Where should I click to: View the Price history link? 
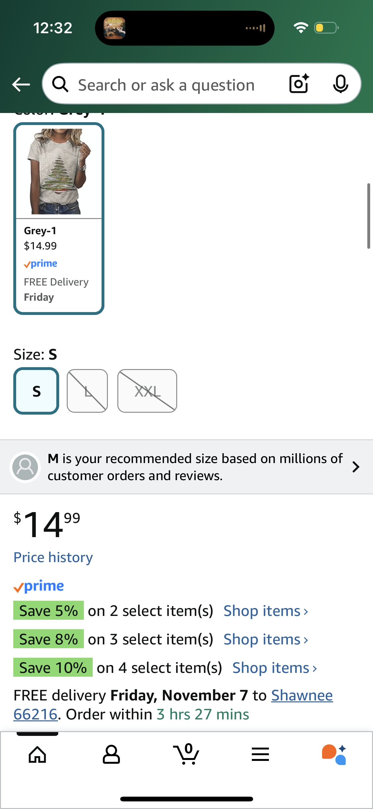click(53, 557)
